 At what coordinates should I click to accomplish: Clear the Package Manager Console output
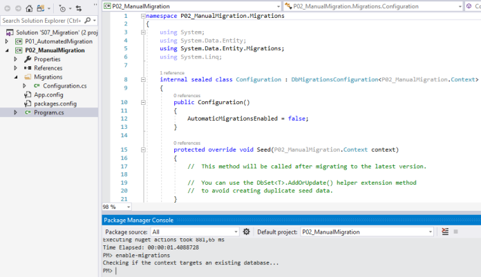tap(446, 232)
